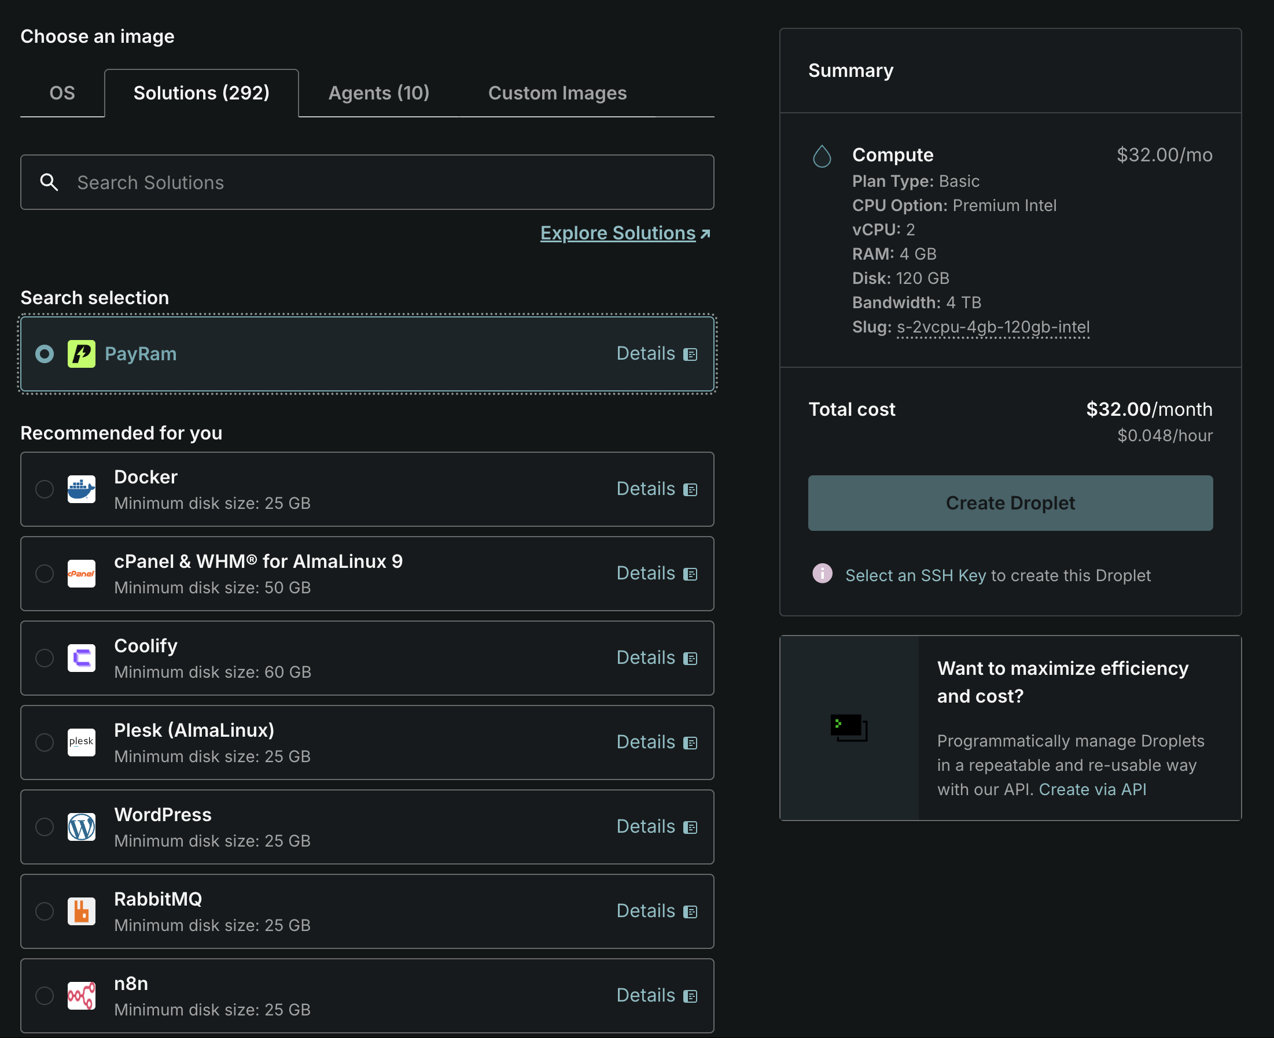Click the s-2vcpu-4gb-120gb-intel slug text
This screenshot has width=1274, height=1038.
(x=993, y=327)
